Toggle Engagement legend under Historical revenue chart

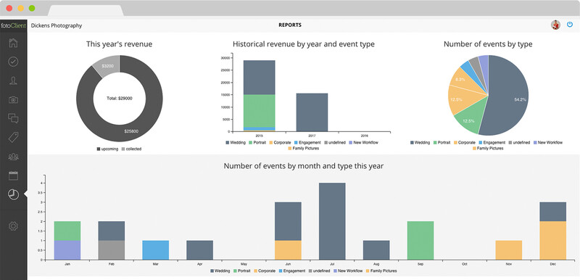pos(307,142)
